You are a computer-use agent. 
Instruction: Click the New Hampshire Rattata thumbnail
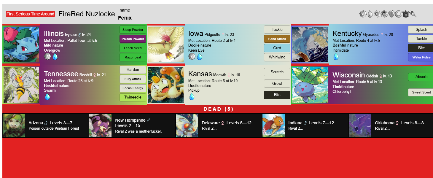[x=100, y=125]
